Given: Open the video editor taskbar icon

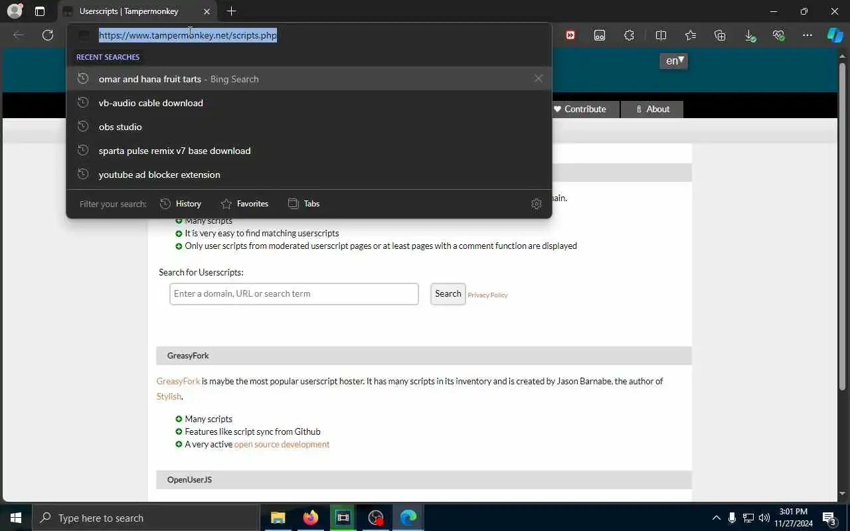Looking at the screenshot, I should click(x=343, y=518).
